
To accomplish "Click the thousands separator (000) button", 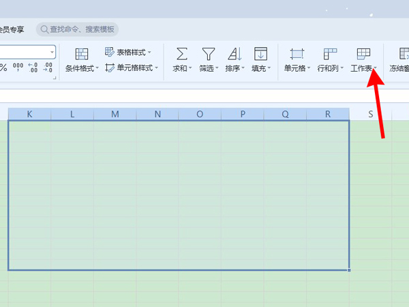I will click(x=18, y=67).
